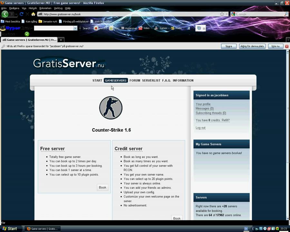This screenshot has height=232, width=290.
Task: Click the Inte nu button
Action: coord(275,46)
